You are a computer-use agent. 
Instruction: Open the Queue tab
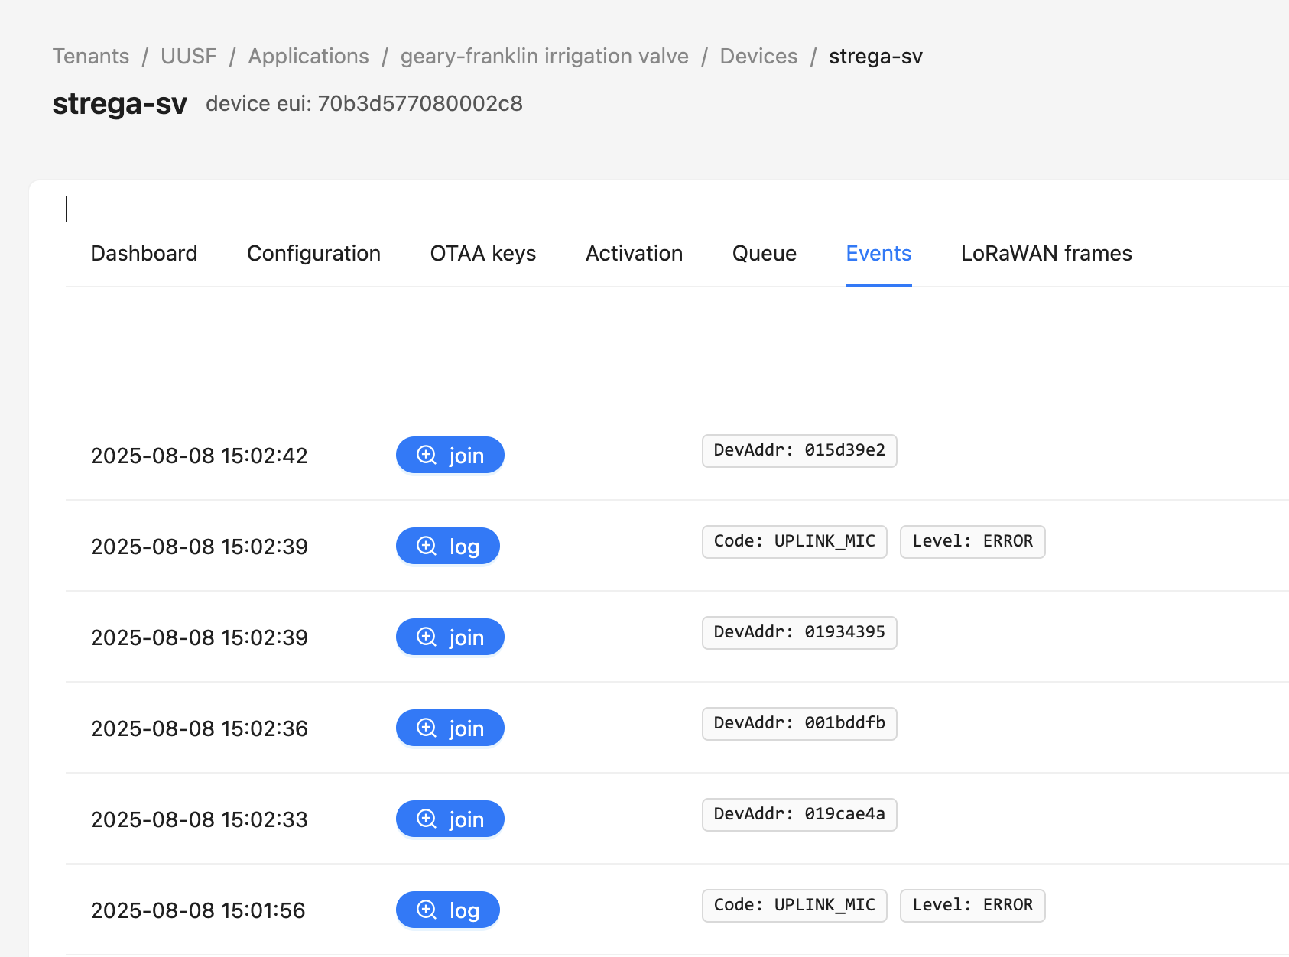pos(765,253)
